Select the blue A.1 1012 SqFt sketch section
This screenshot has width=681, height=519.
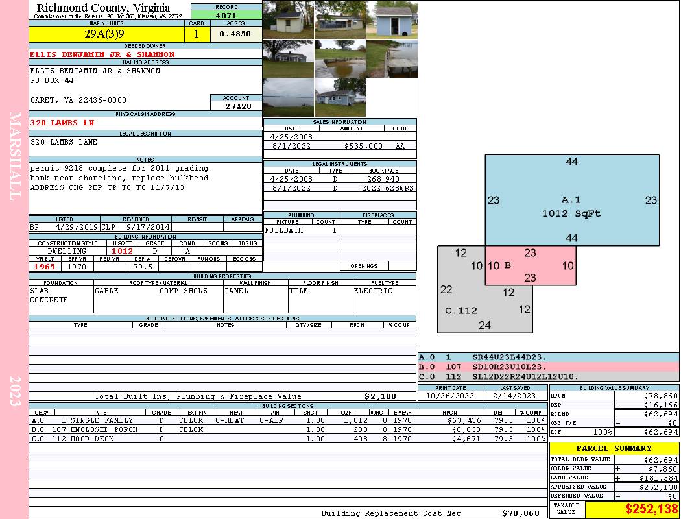click(572, 200)
